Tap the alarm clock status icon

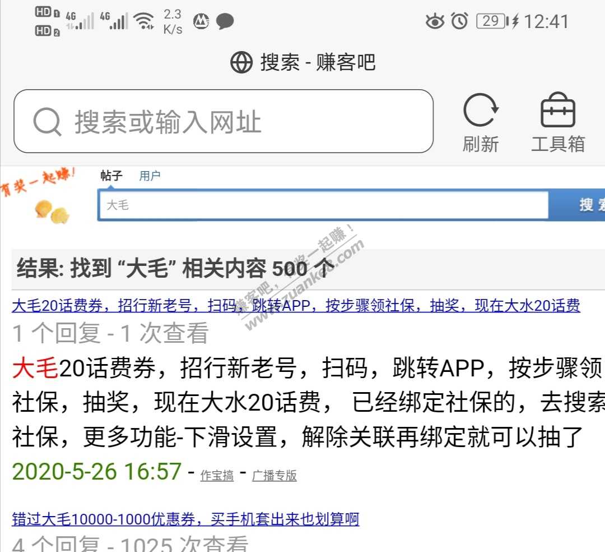(460, 21)
